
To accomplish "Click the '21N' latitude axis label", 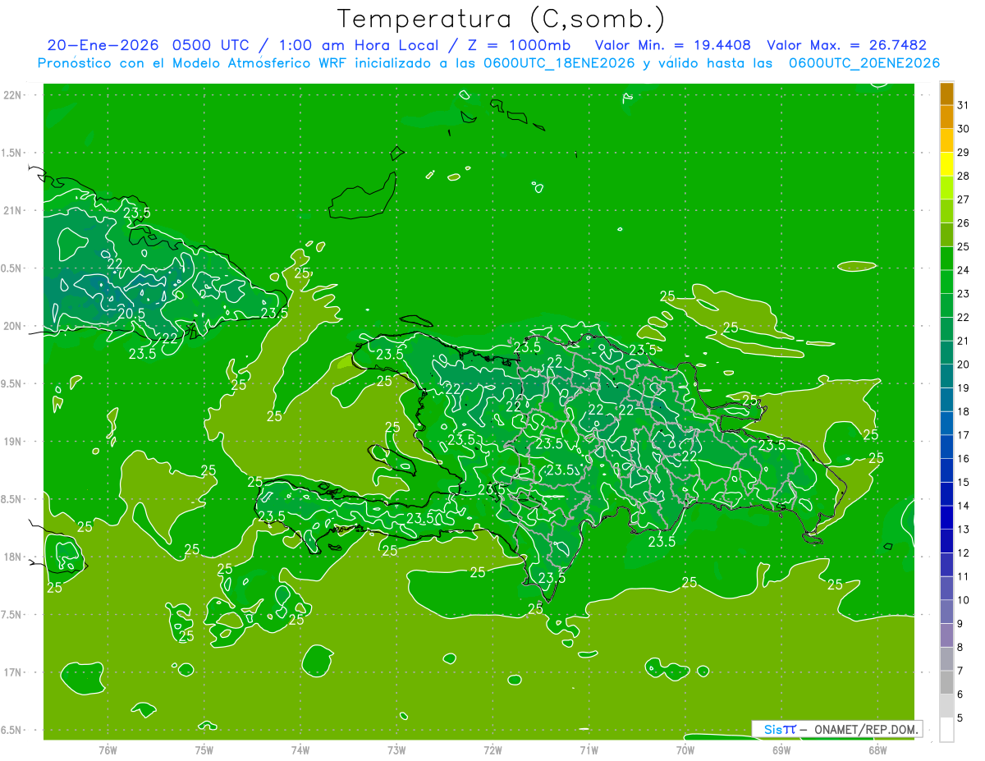I will (x=12, y=211).
